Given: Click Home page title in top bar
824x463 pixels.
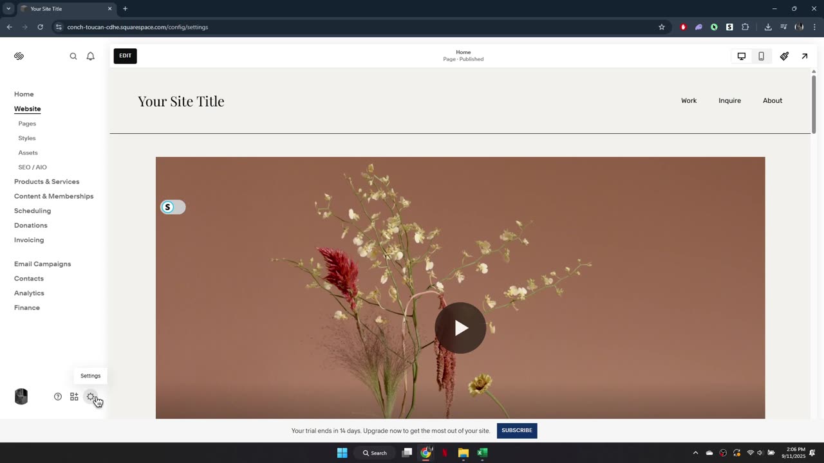Looking at the screenshot, I should click(x=464, y=52).
